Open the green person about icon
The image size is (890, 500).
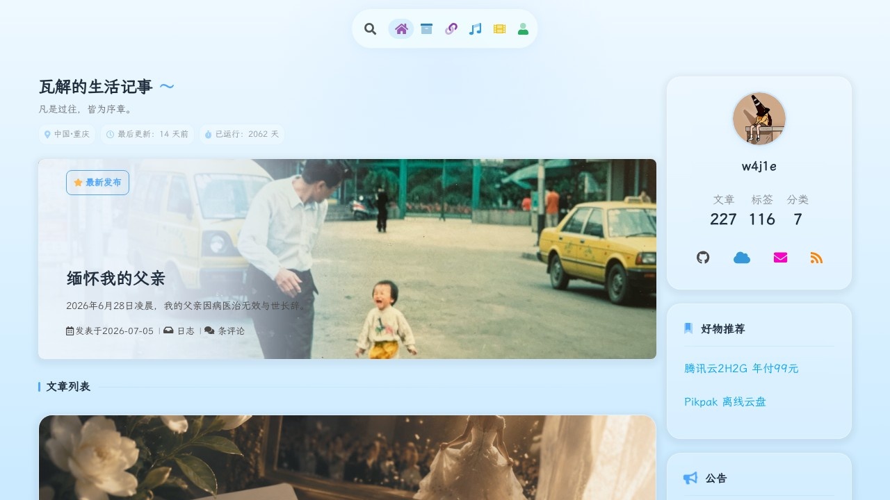coord(523,29)
